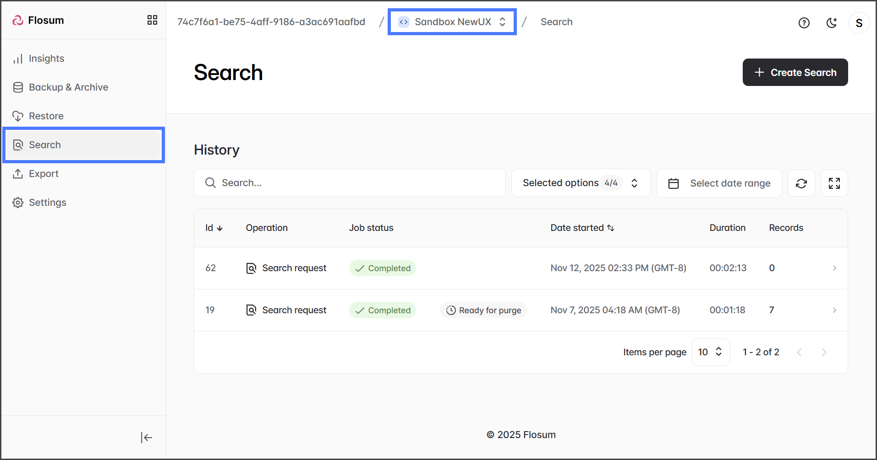The width and height of the screenshot is (877, 460).
Task: Expand History table to fullscreen
Action: [x=834, y=183]
